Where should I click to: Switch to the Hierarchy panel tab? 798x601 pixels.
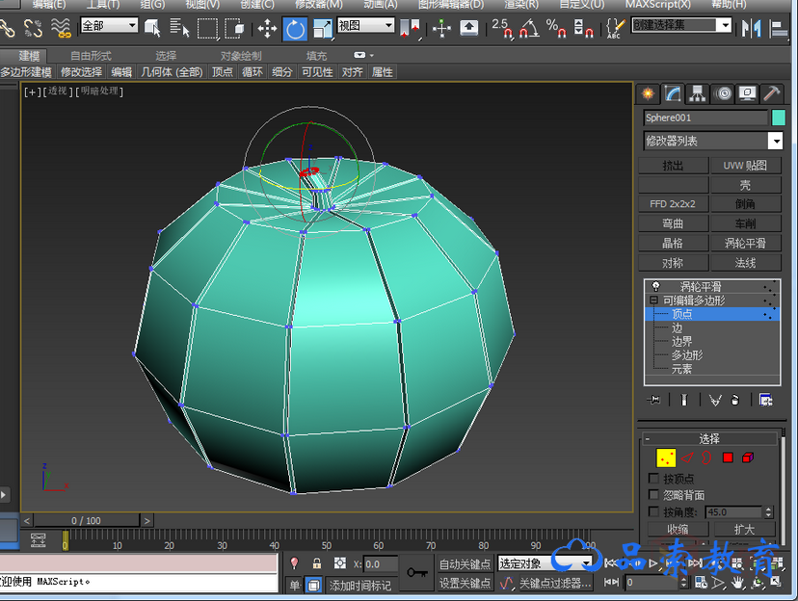[697, 93]
